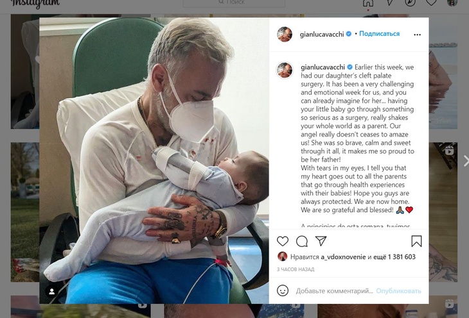469x318 pixels.
Task: Open a_vdoxnovenie profile from likes
Action: point(343,257)
